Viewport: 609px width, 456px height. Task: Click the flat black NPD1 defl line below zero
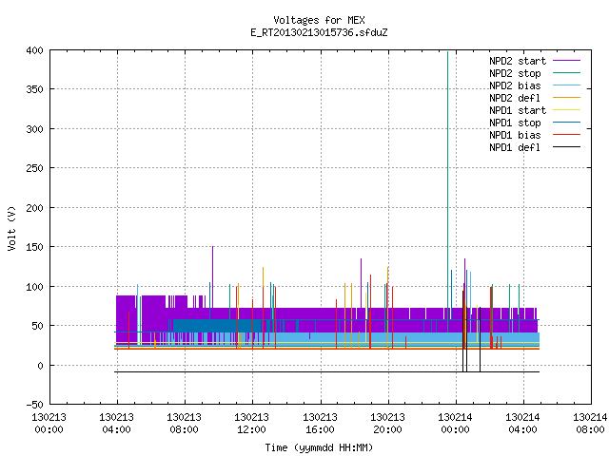point(326,371)
